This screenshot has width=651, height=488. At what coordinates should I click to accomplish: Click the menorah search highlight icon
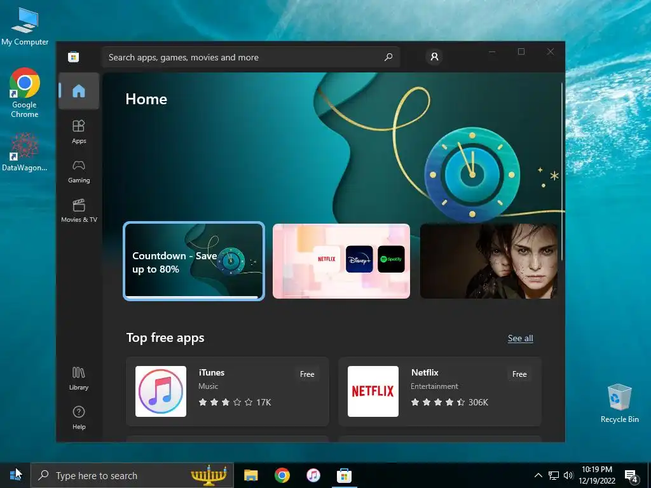[209, 475]
